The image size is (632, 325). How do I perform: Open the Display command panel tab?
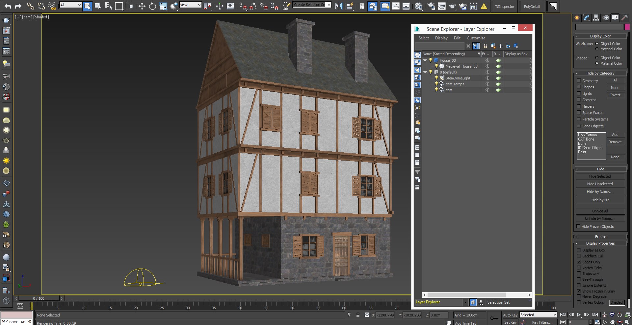click(615, 18)
